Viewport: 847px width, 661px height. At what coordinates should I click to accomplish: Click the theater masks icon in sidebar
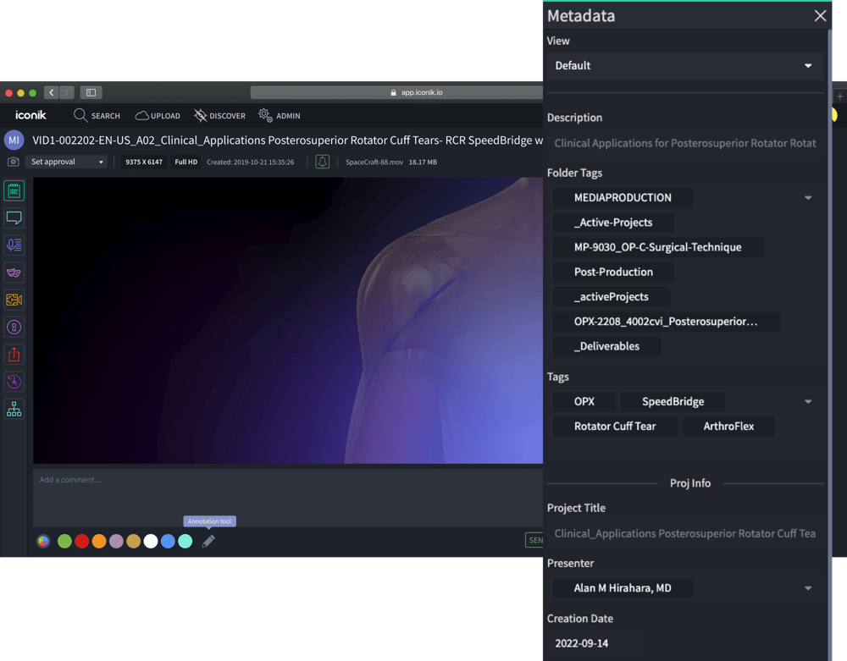click(14, 273)
